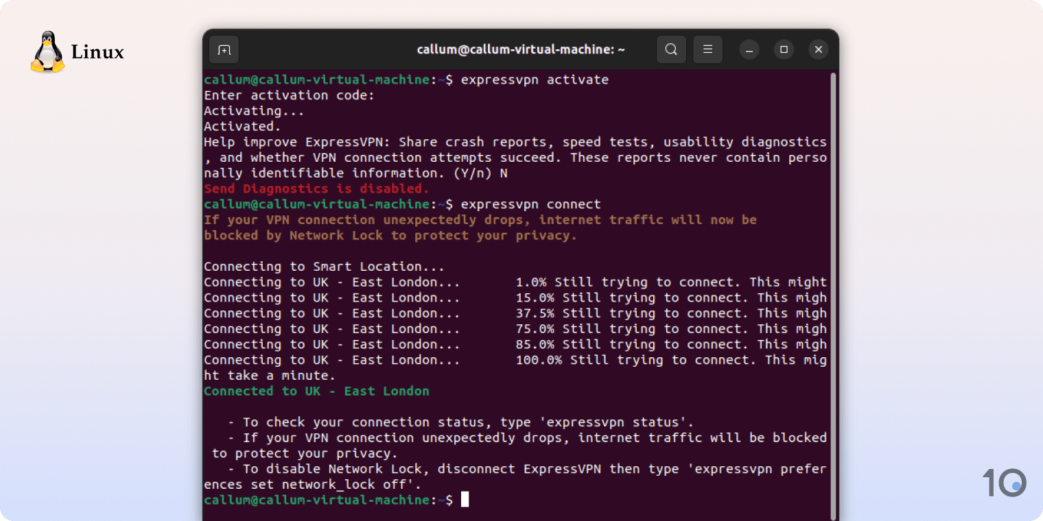Click the 'Connecting to Smart Location...' line
Viewport: 1043px width, 521px height.
tap(325, 267)
